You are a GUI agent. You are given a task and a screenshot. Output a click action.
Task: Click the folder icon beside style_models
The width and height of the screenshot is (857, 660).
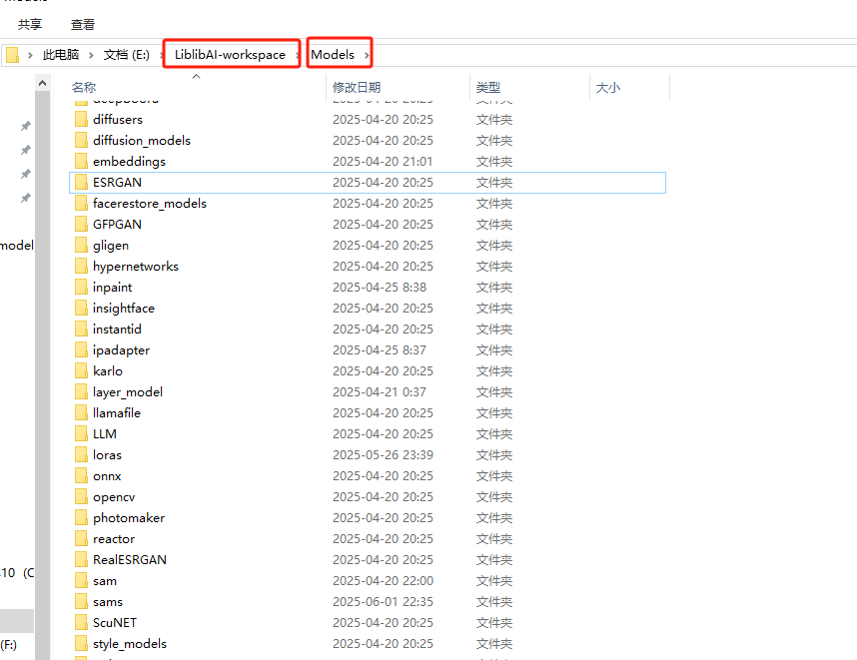(82, 644)
